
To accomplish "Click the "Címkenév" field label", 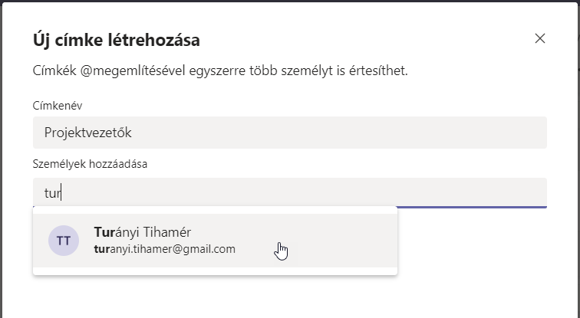I will pos(56,104).
